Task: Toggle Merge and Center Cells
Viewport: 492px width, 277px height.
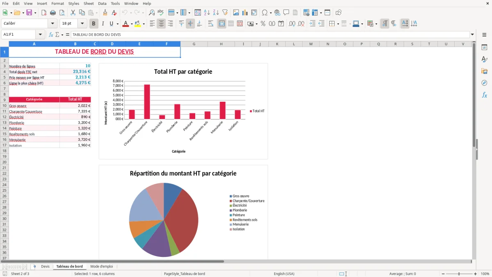Action: click(x=222, y=24)
